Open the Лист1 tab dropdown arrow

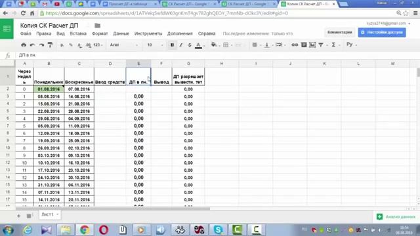(x=57, y=214)
